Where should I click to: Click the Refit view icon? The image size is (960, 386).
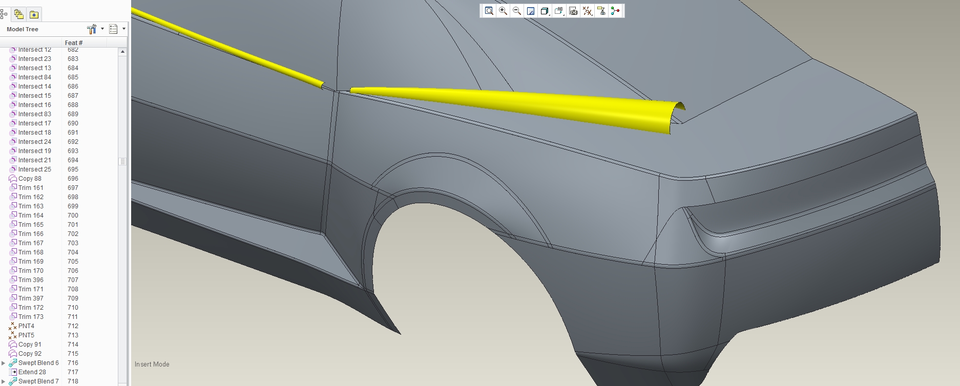tap(489, 11)
